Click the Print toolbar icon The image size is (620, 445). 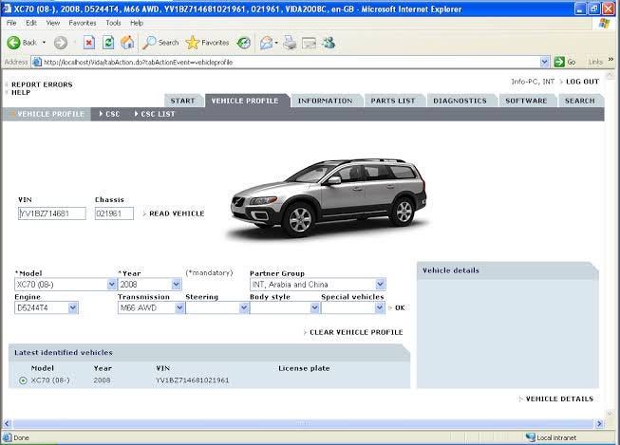[x=290, y=43]
